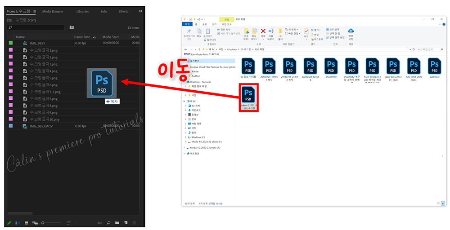This screenshot has width=450, height=230.
Task: Click Project panel search field
Action: [x=36, y=27]
